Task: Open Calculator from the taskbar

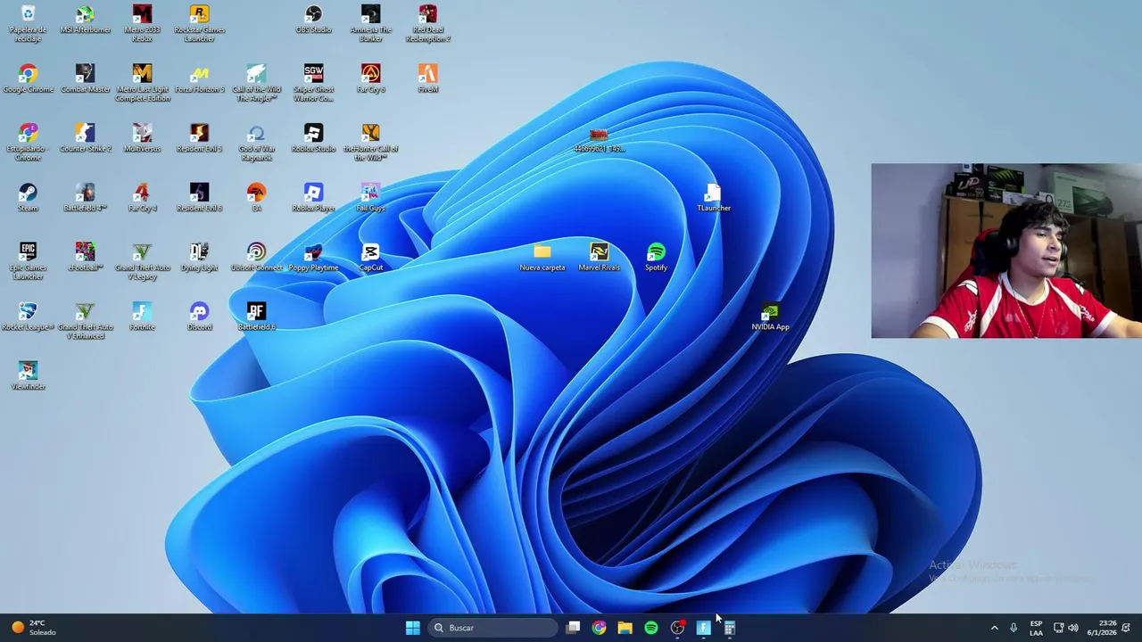Action: [x=730, y=628]
